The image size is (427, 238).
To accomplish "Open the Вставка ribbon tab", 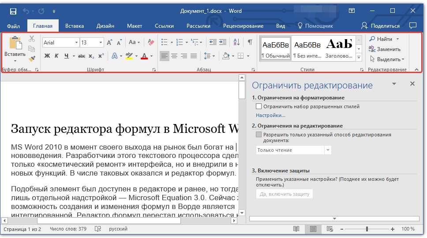I will [75, 26].
